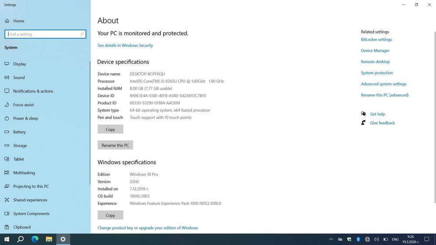This screenshot has width=436, height=245.
Task: Launch Microsoft Edge from taskbar
Action: point(35,239)
